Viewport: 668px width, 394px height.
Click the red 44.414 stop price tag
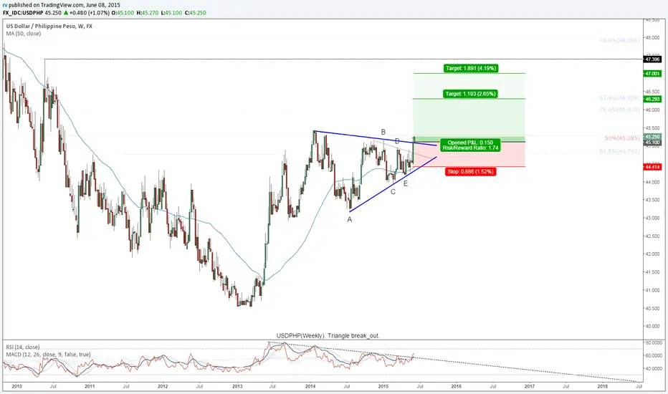(652, 167)
